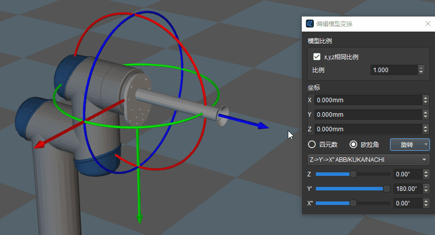
Task: Click the Z rotation slider handle
Action: click(x=353, y=174)
